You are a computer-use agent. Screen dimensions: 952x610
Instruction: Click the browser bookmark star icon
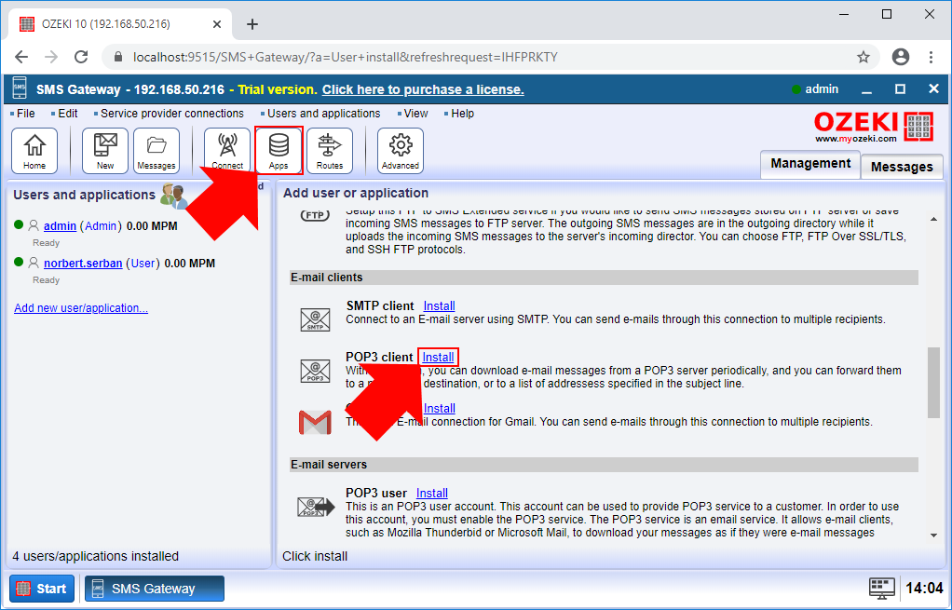(x=863, y=57)
